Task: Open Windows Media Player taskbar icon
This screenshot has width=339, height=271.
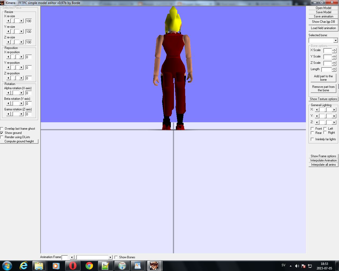Action: (x=56, y=265)
